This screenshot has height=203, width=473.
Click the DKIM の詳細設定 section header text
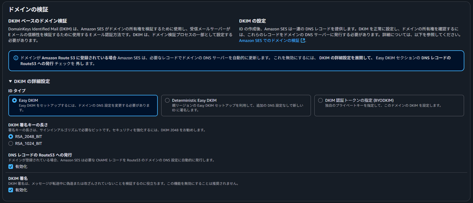pos(32,82)
